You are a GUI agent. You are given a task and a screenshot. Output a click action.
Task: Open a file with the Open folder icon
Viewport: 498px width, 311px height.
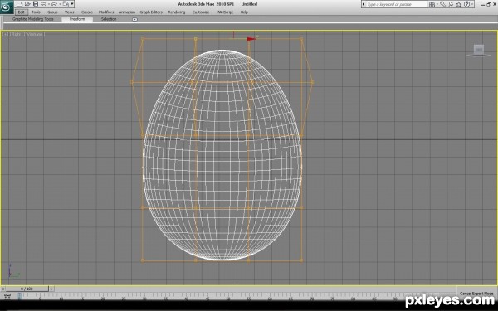(27, 4)
